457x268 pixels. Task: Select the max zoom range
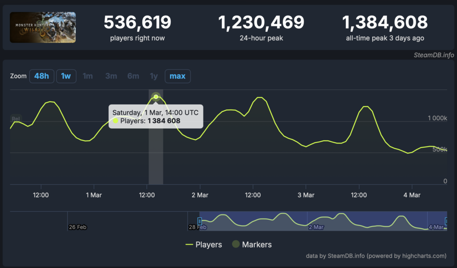178,76
